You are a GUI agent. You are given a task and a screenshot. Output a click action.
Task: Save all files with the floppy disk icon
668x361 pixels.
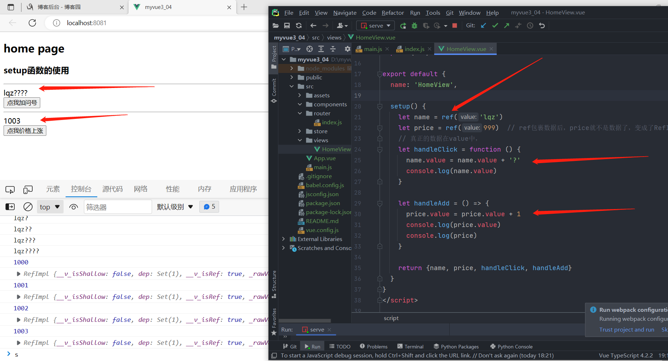287,26
